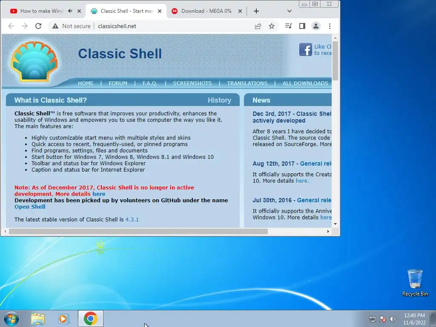This screenshot has height=327, width=436.
Task: Switch to the Download - MEGA tab
Action: point(207,11)
